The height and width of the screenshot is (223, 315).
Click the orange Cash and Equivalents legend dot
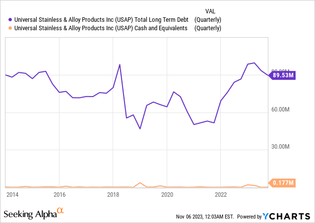10,28
